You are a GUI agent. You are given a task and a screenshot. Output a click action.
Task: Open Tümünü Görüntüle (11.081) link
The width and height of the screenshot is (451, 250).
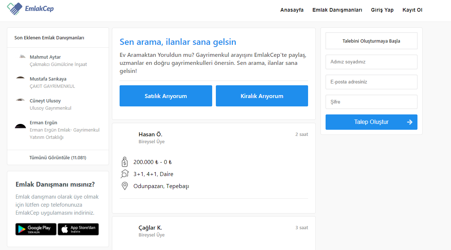(58, 158)
